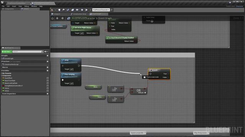Open the view options eye dropdown in My Blueprint
Image resolution: width=245 pixels, height=137 pixels.
[46, 52]
